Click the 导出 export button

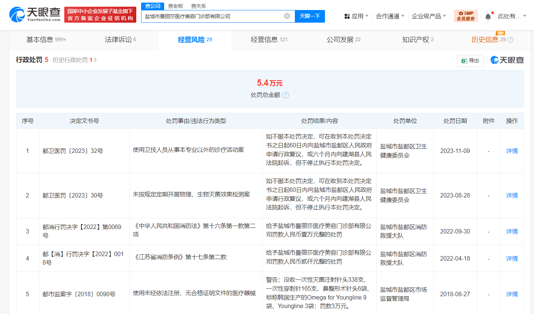[470, 60]
